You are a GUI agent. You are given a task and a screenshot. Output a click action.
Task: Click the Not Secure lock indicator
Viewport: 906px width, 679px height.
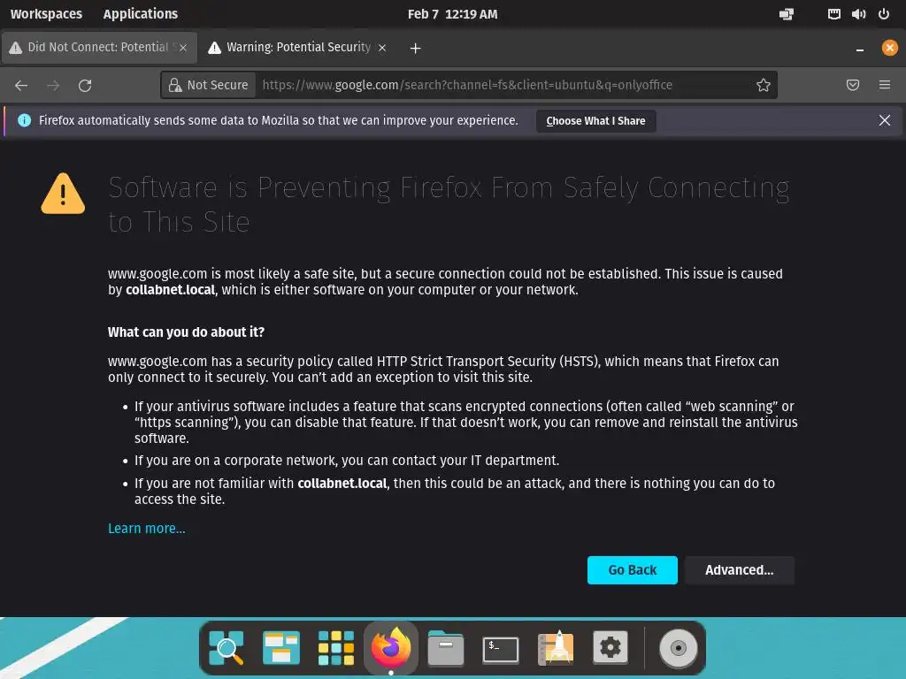tap(209, 85)
